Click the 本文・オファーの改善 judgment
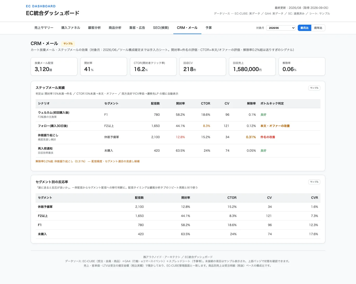The width and height of the screenshot is (356, 284). pos(275,126)
